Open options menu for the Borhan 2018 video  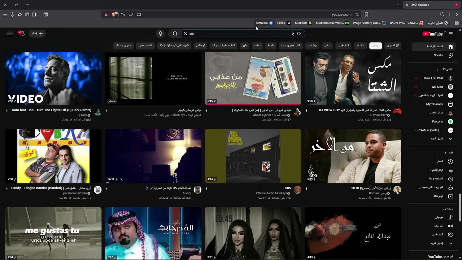(x=306, y=188)
